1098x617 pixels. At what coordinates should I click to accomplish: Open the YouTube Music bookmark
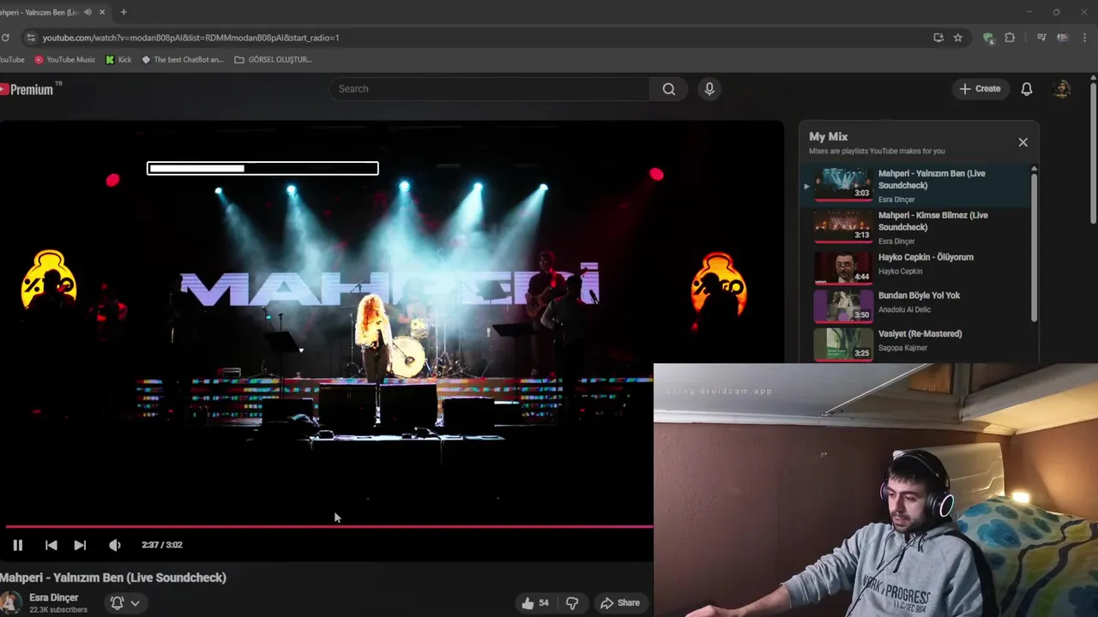point(65,60)
